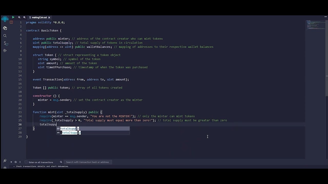
Task: Open the Plugin manager plug icon
Action: (x=5, y=160)
